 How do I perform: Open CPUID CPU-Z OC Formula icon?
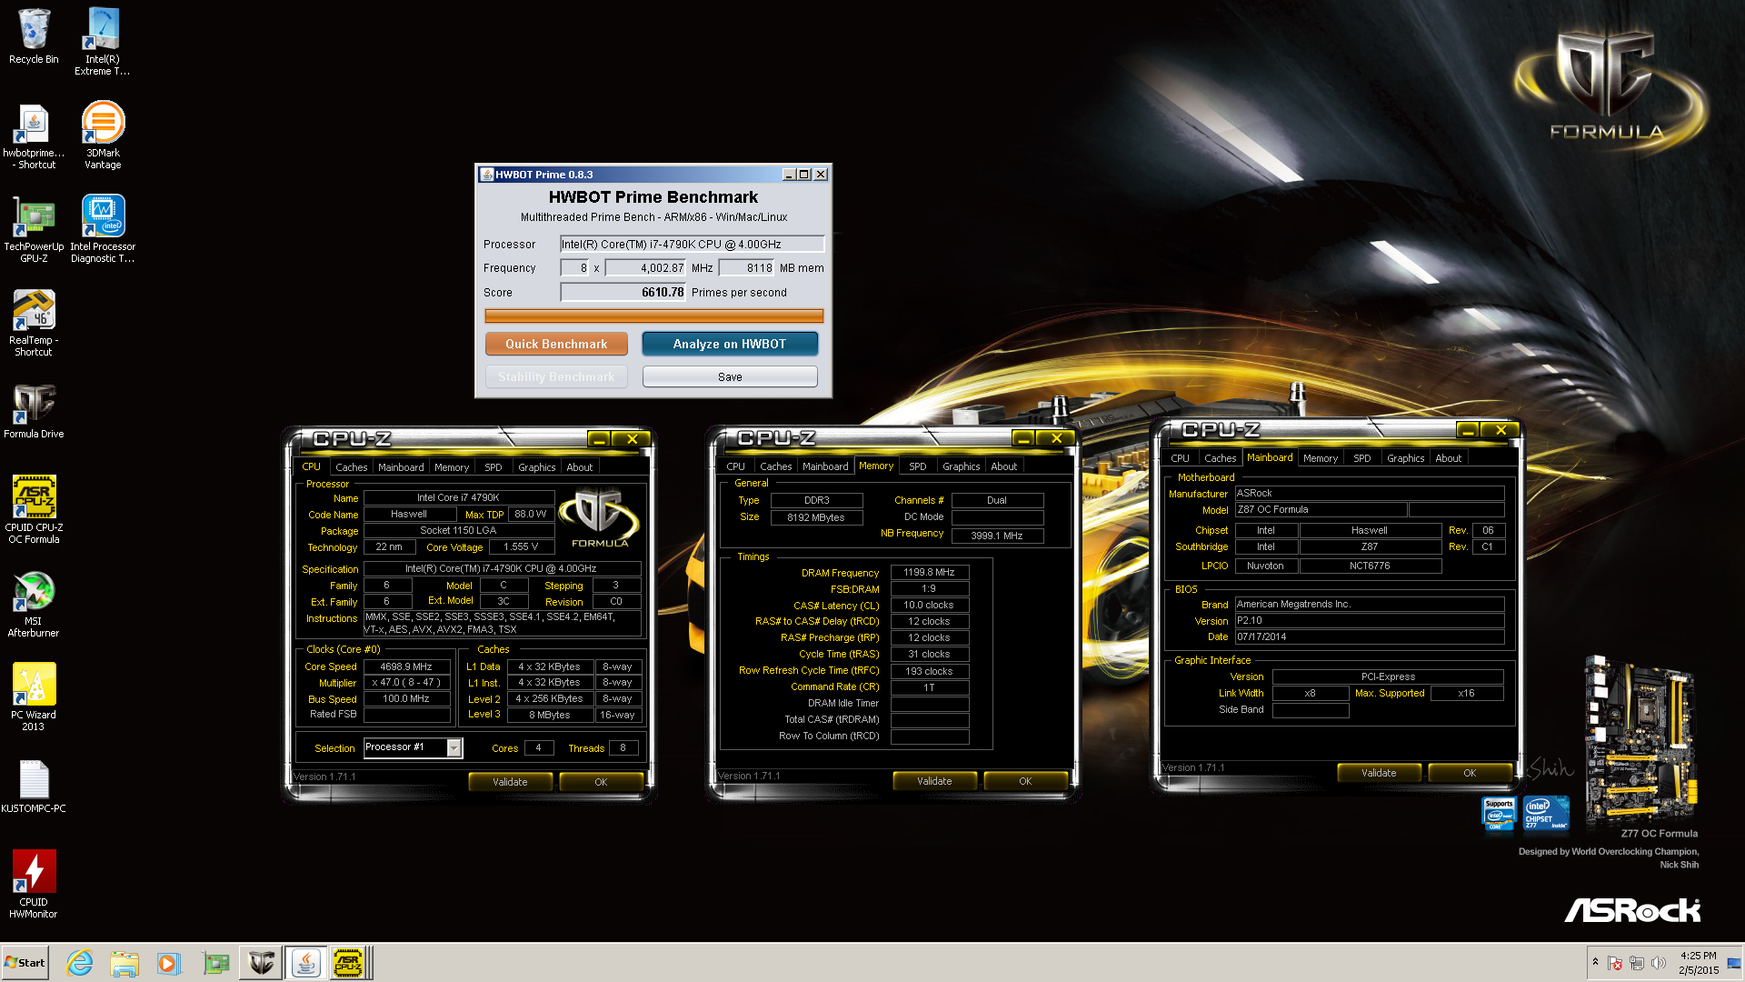tap(34, 510)
